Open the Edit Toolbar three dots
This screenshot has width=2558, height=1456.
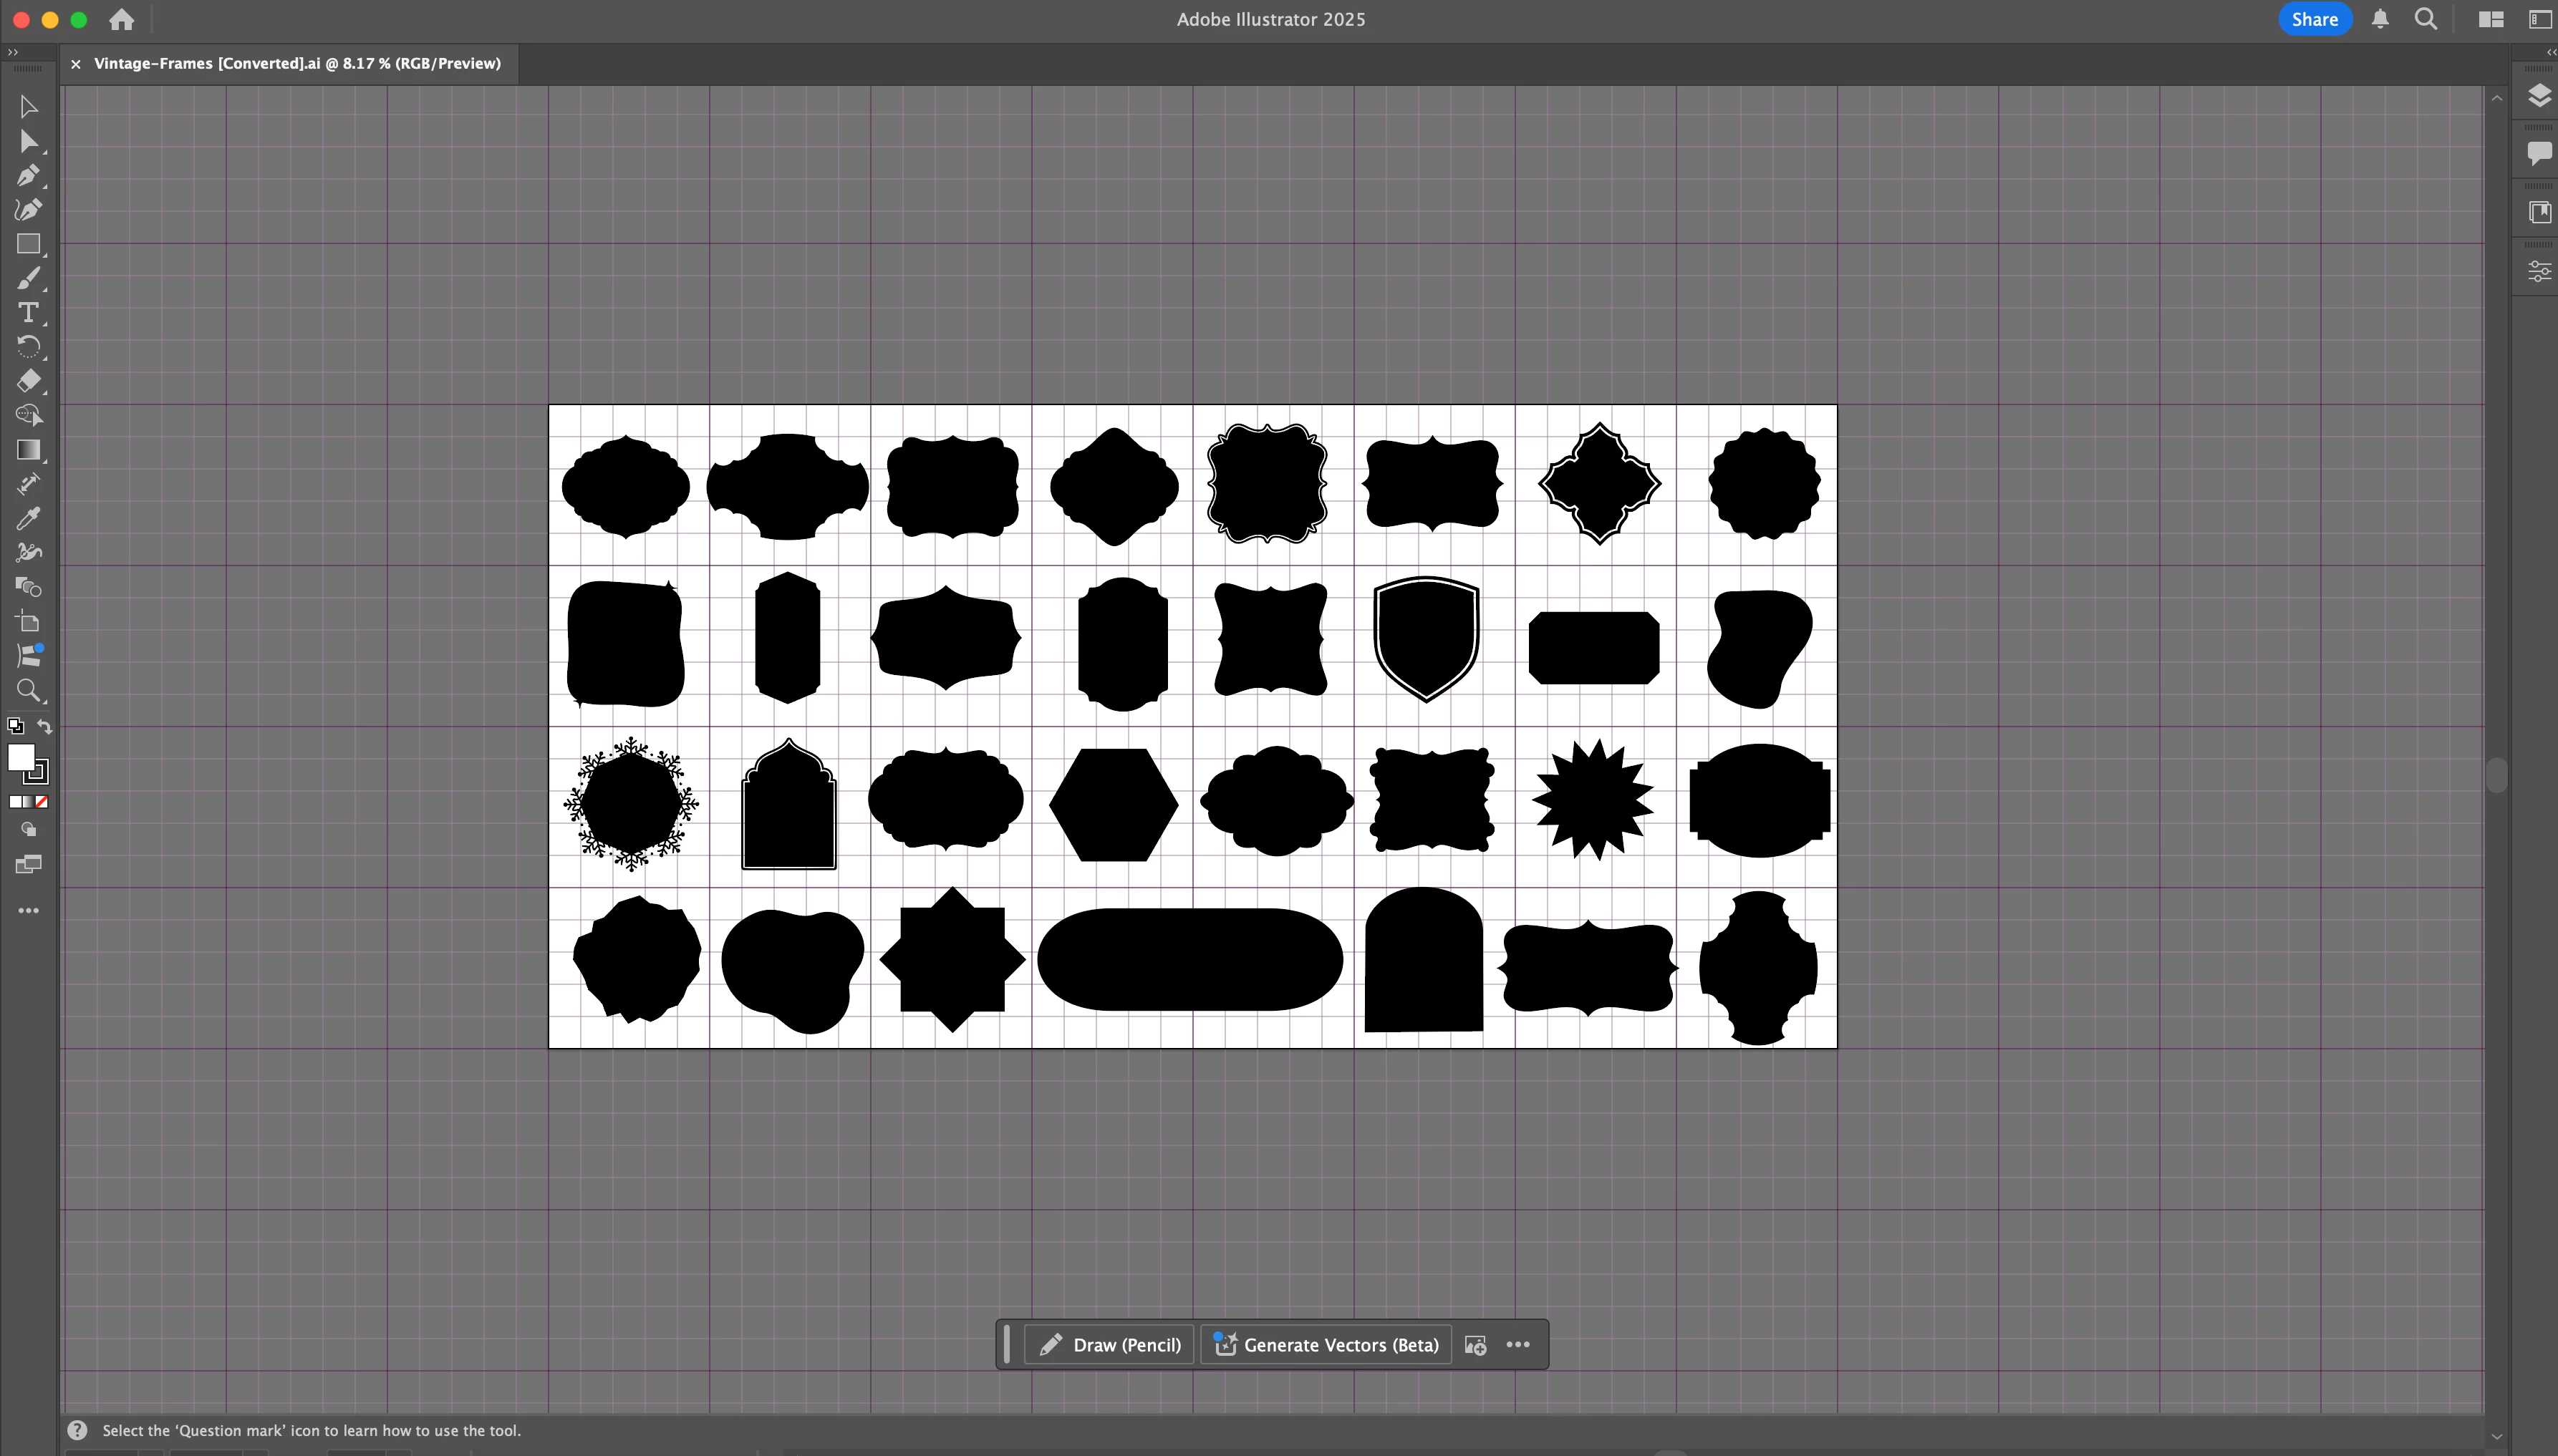28,910
